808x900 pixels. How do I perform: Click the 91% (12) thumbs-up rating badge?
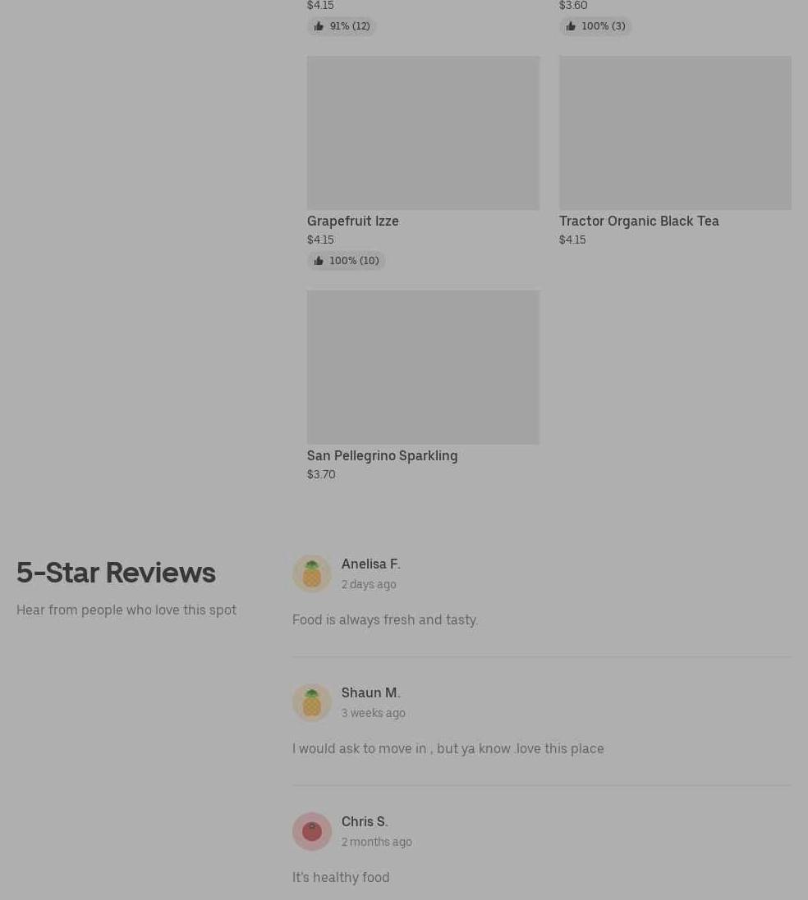point(342,26)
